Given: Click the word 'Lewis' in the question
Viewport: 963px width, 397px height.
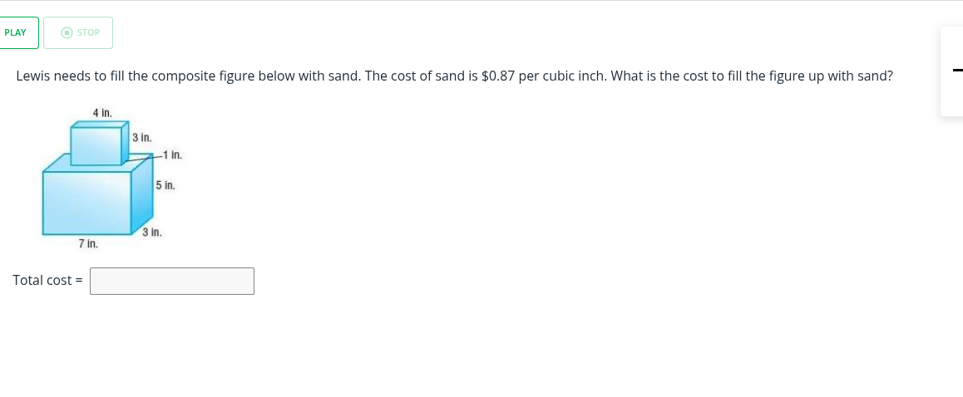Looking at the screenshot, I should [33, 76].
